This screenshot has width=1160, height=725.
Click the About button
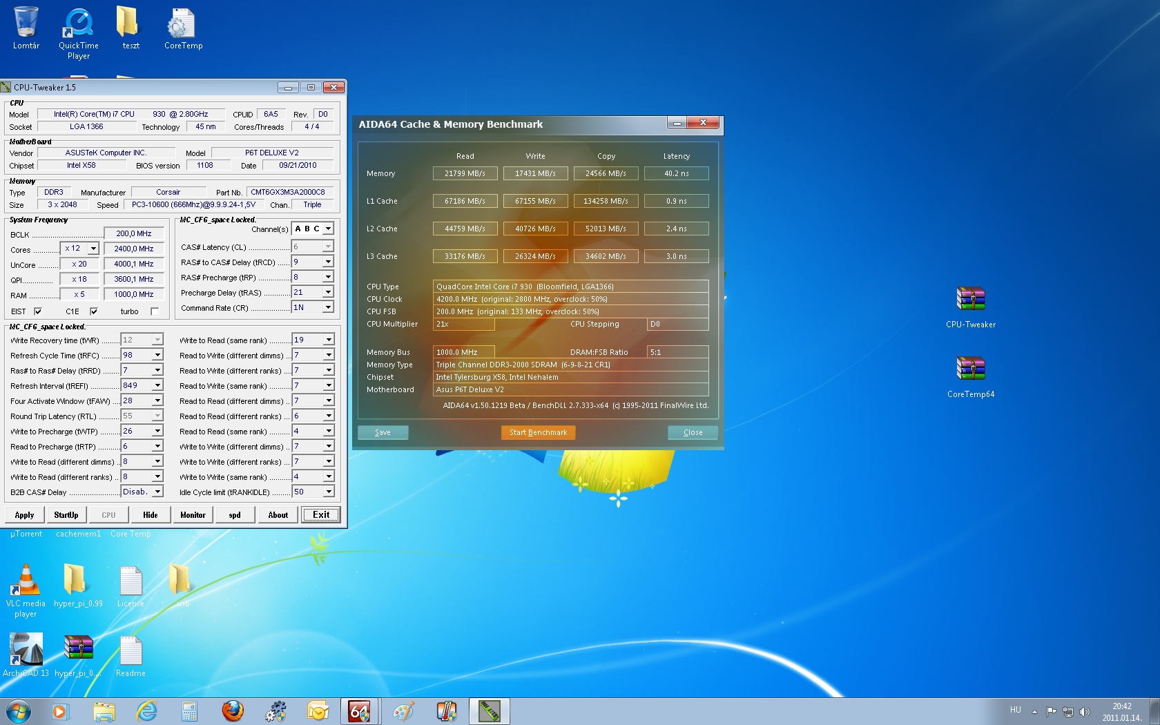278,515
